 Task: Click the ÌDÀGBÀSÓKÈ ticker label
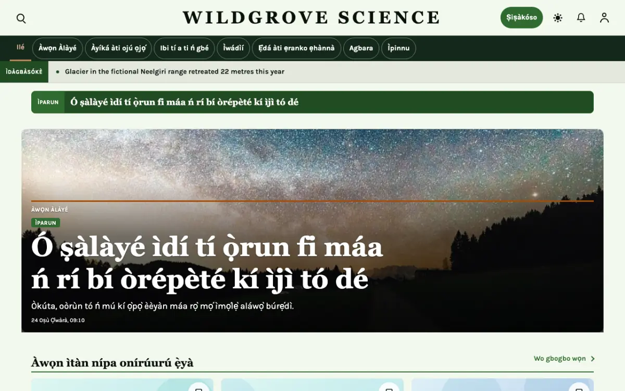24,72
